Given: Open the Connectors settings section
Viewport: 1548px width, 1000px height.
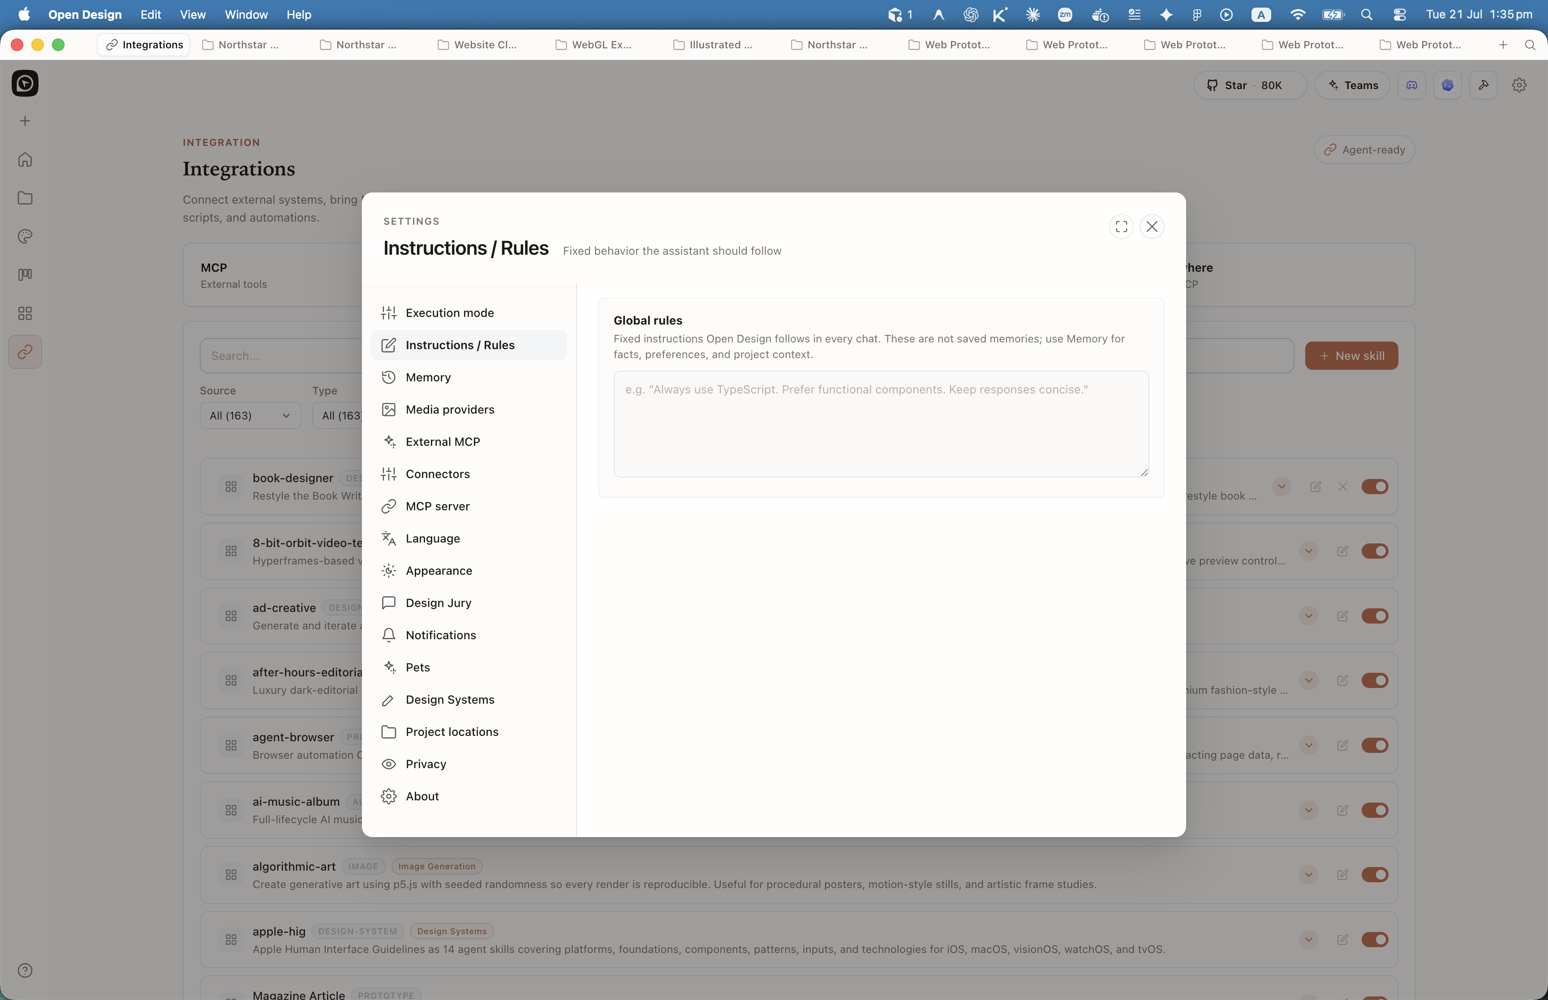Looking at the screenshot, I should click(x=469, y=474).
